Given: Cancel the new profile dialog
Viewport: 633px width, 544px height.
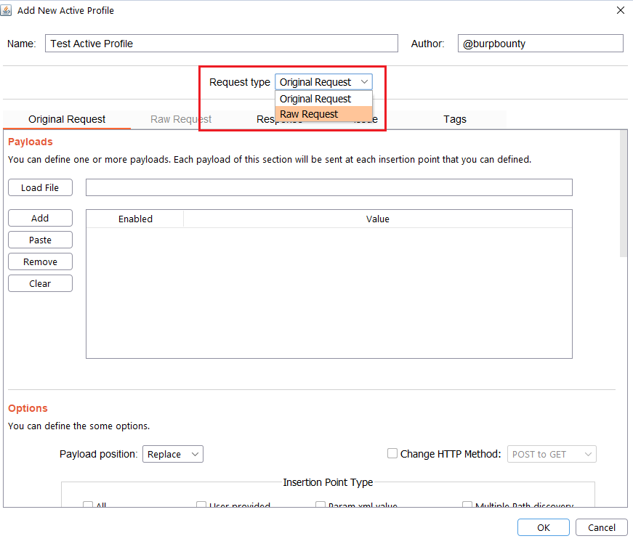Looking at the screenshot, I should [601, 527].
